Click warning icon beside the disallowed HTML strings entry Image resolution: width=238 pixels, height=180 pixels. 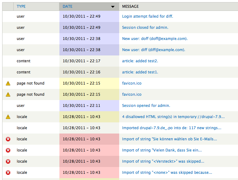[x=8, y=117]
